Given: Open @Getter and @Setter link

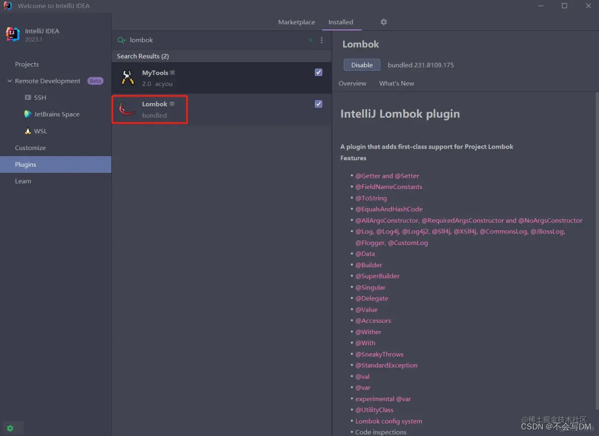Looking at the screenshot, I should pyautogui.click(x=387, y=176).
